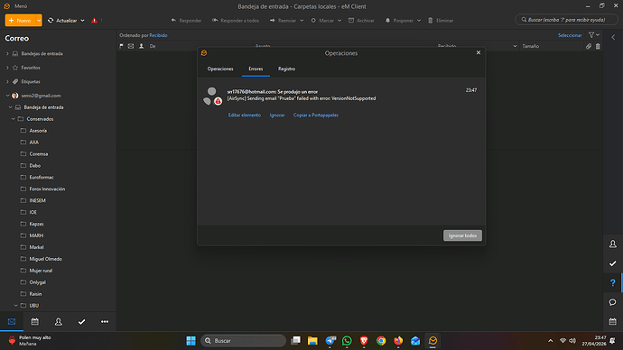Change sort order via Recibido link

point(158,35)
